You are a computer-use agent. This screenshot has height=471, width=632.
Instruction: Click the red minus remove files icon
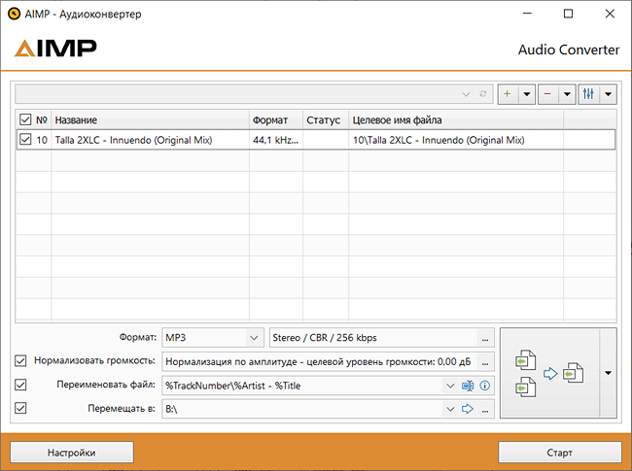[547, 94]
